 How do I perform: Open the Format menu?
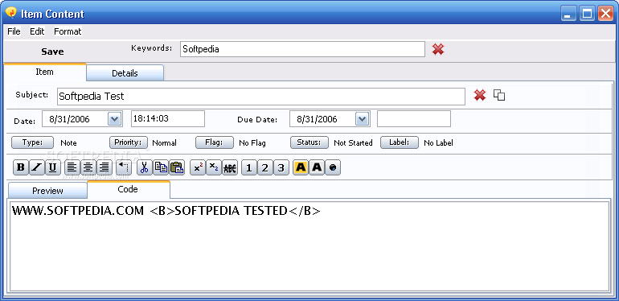[68, 31]
